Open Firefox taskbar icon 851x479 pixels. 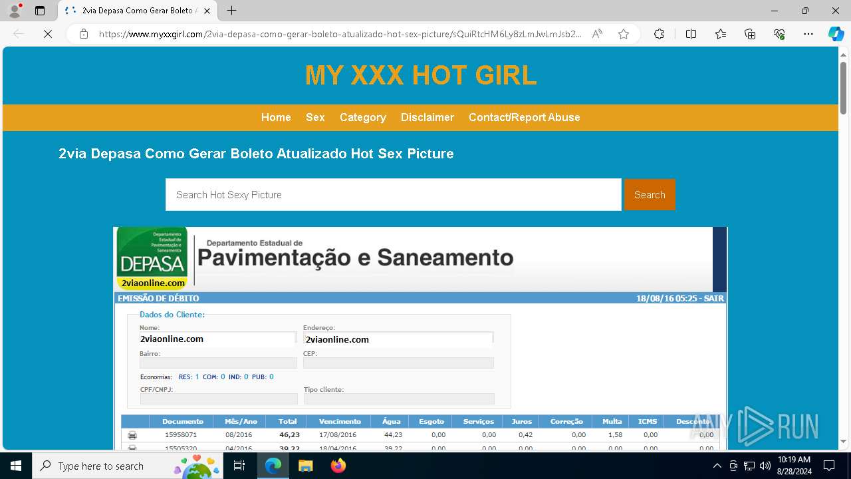pos(338,466)
